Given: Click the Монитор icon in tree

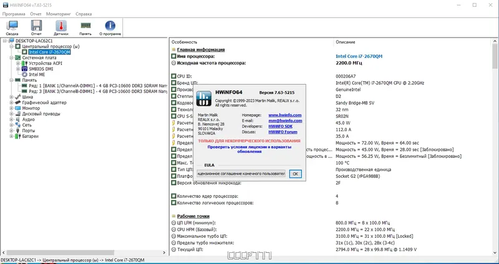Looking at the screenshot, I should point(18,108).
